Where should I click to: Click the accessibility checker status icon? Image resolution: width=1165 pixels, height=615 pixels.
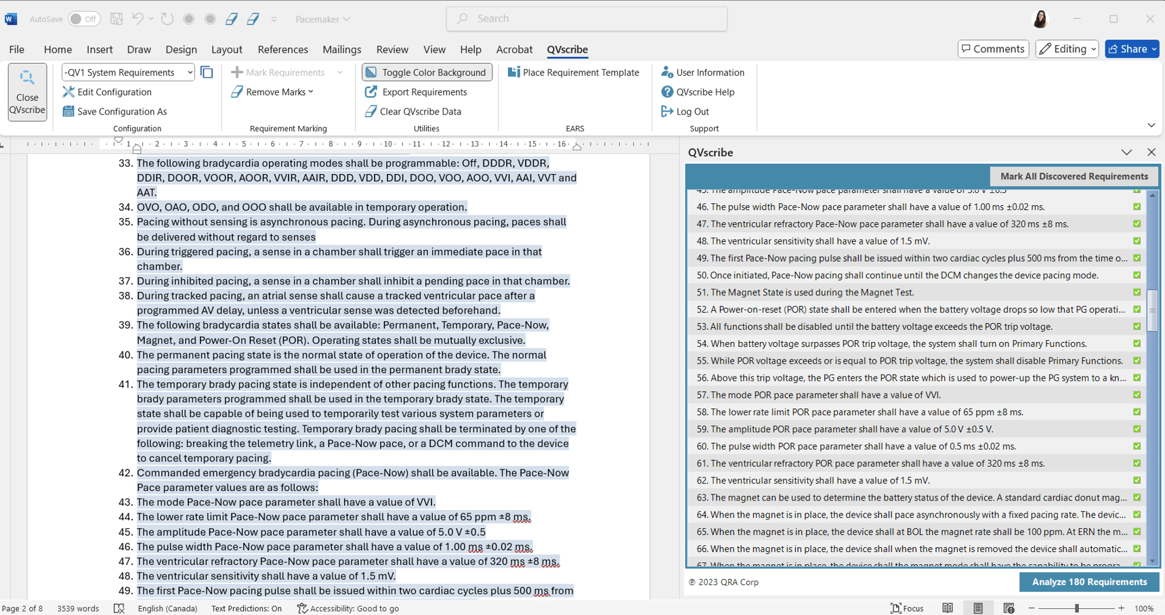(303, 608)
